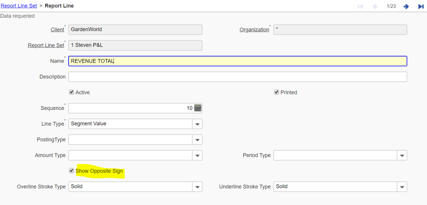This screenshot has height=205, width=427.
Task: Open the Period Type dropdown
Action: coord(402,156)
